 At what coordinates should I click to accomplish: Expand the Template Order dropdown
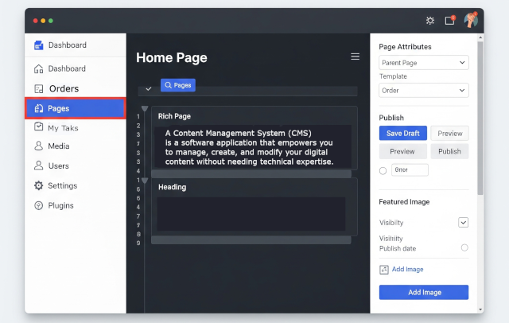[x=423, y=90]
